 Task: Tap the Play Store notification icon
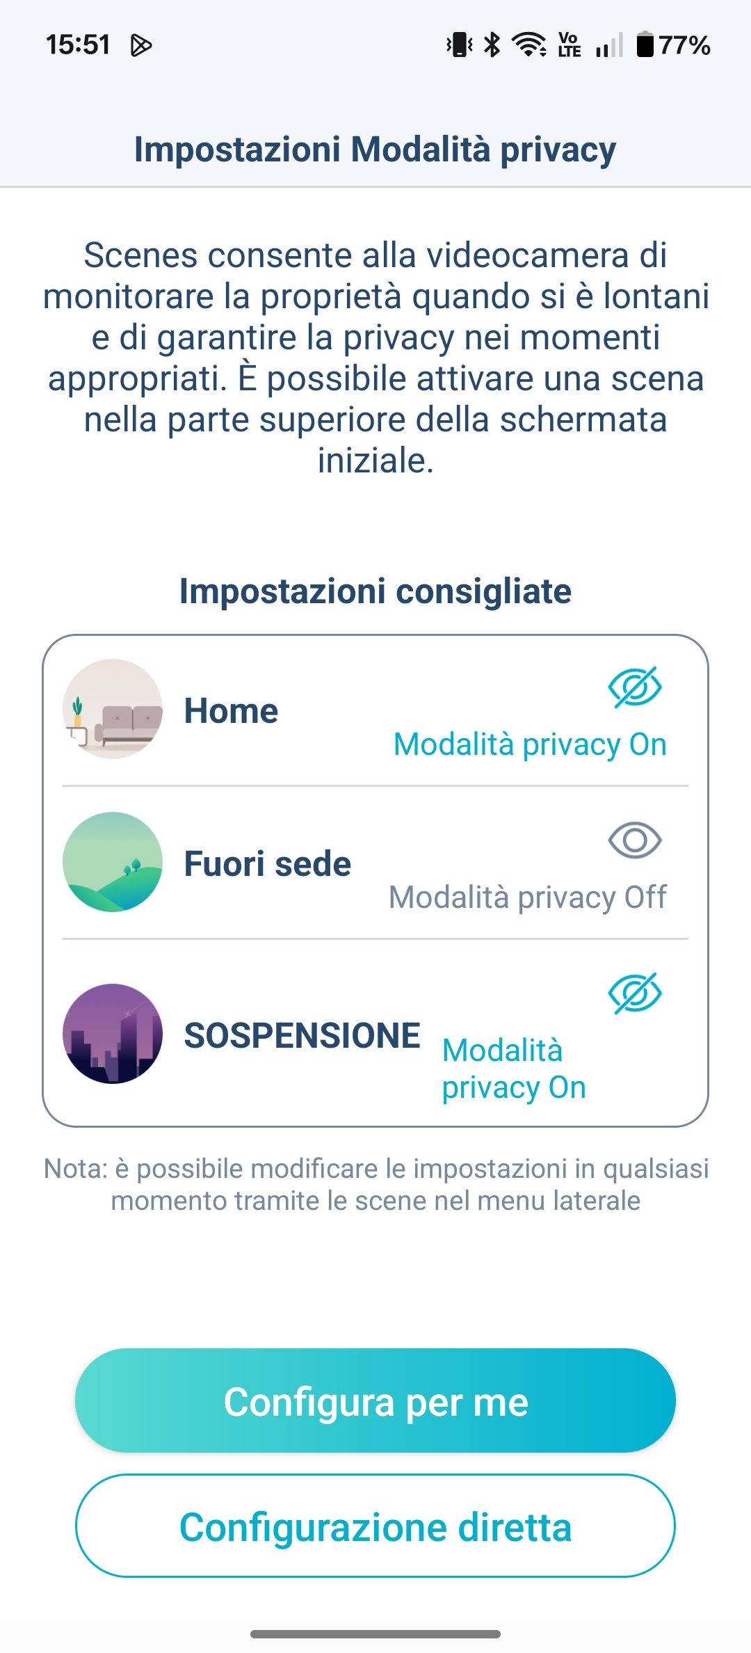(141, 45)
